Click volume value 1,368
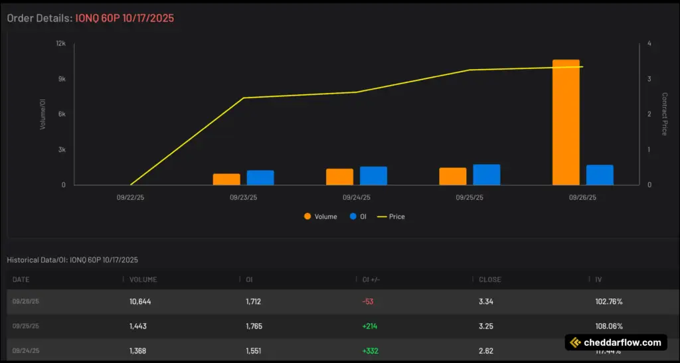 tap(138, 350)
